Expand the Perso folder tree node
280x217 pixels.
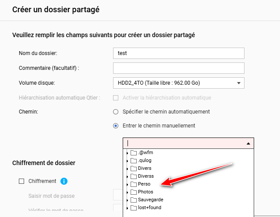[127, 184]
